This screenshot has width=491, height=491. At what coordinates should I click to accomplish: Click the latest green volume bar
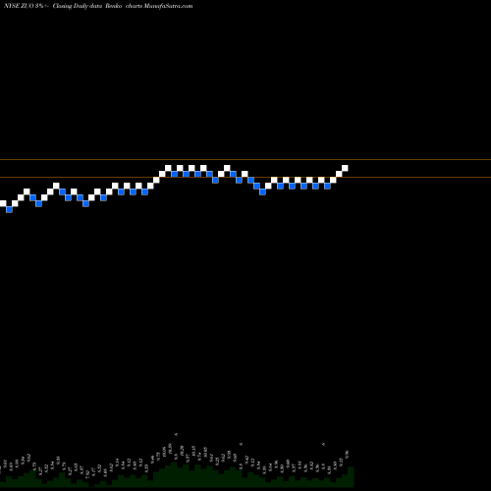[351, 476]
